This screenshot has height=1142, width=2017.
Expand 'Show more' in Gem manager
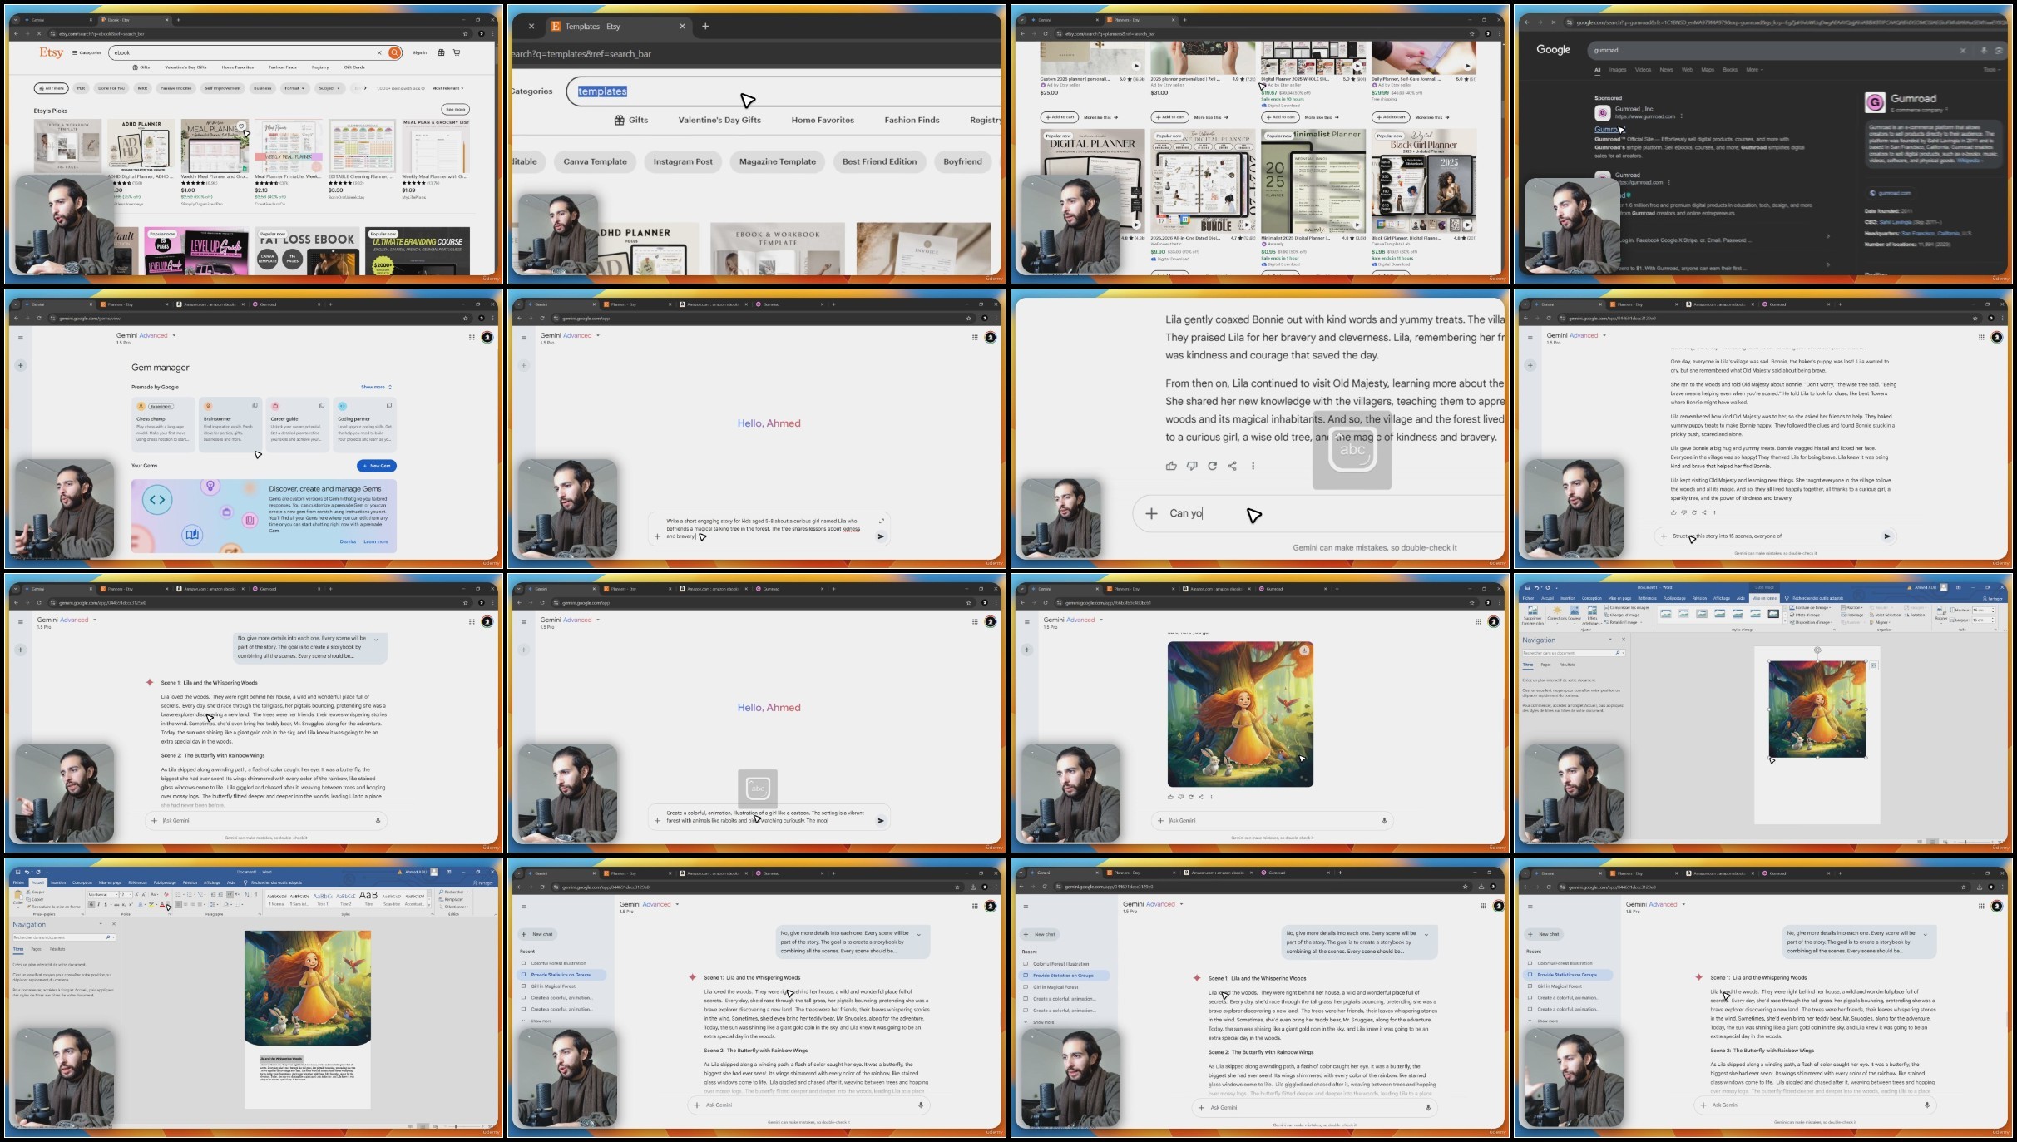(x=376, y=387)
